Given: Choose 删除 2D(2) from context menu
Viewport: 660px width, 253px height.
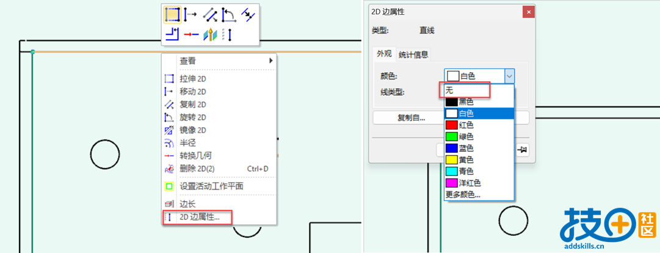Looking at the screenshot, I should pos(219,169).
